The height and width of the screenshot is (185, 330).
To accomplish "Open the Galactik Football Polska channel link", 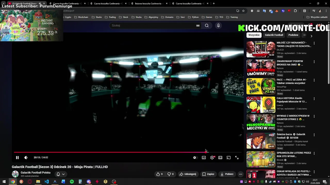I will [36, 172].
